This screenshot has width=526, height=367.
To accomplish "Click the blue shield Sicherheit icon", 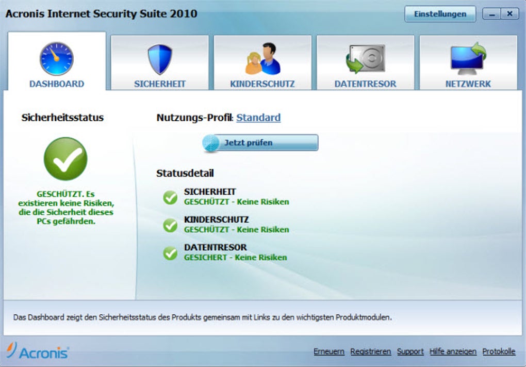I will tap(160, 59).
